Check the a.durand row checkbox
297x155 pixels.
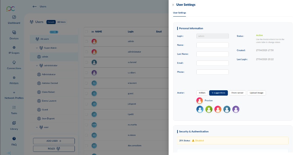[x=86, y=62]
